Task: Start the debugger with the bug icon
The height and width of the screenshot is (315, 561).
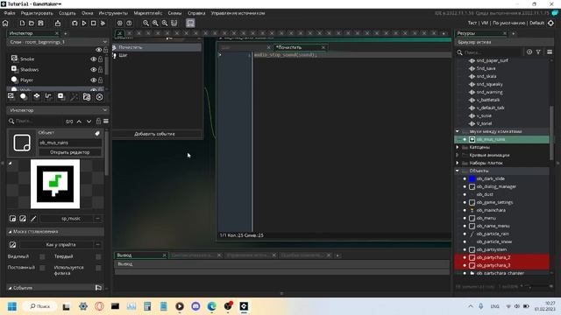Action: pyautogui.click(x=75, y=24)
